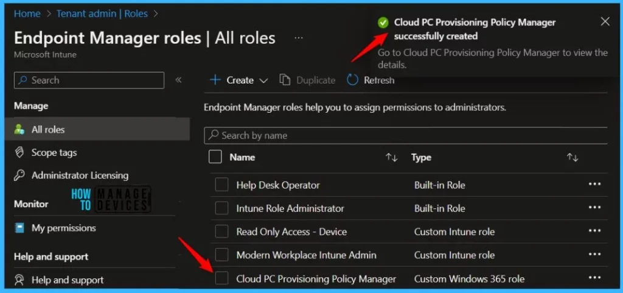Dismiss the success notification with X

(x=605, y=21)
